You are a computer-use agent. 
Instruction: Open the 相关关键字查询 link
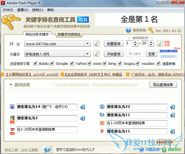tap(169, 51)
